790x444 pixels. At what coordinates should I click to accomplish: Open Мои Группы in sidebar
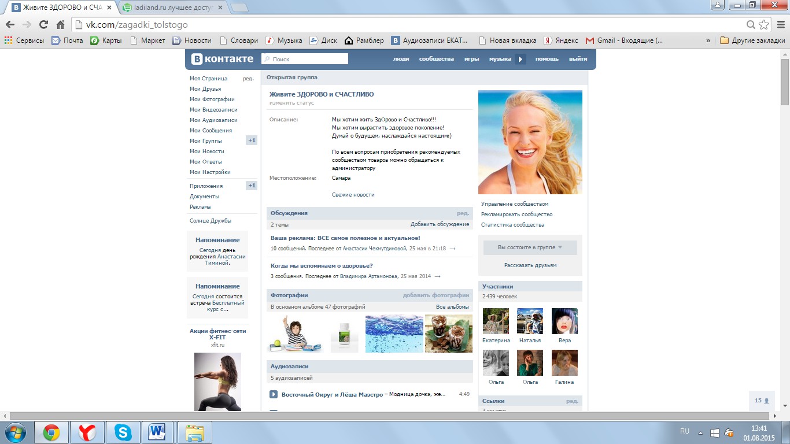[206, 141]
